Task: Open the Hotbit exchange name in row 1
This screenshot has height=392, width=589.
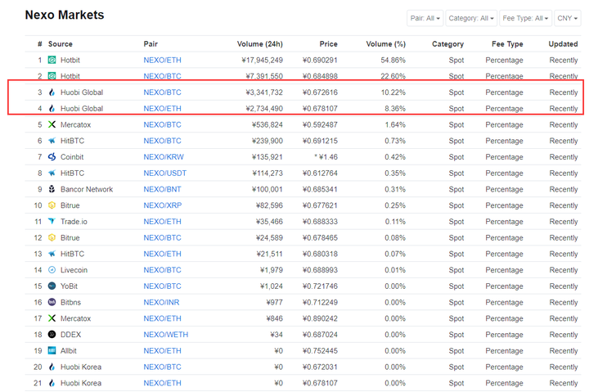Action: coord(70,60)
